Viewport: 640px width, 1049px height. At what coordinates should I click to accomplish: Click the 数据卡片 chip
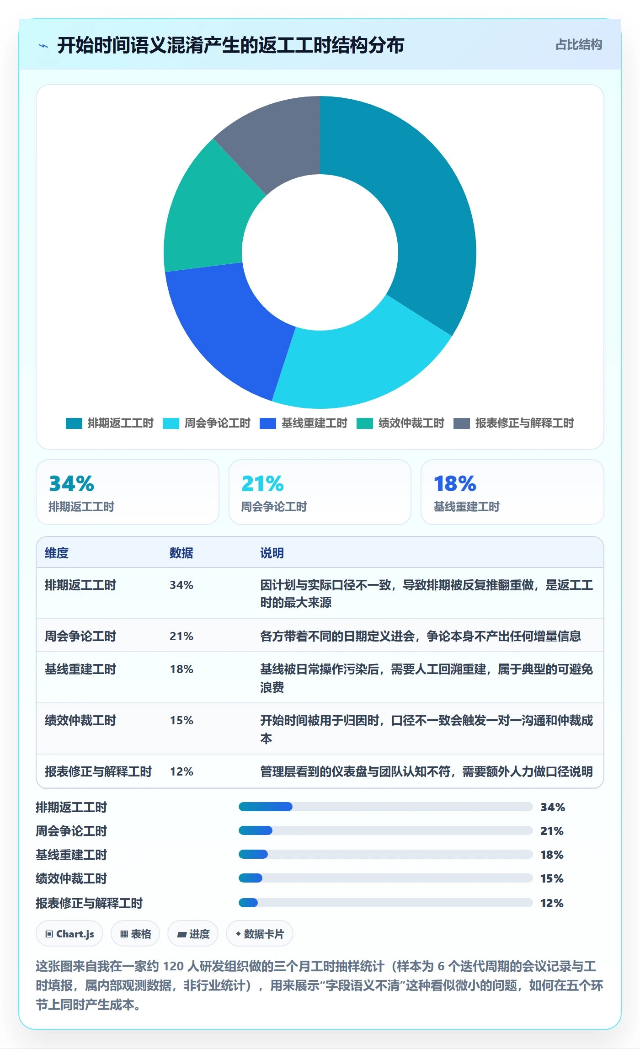point(260,934)
